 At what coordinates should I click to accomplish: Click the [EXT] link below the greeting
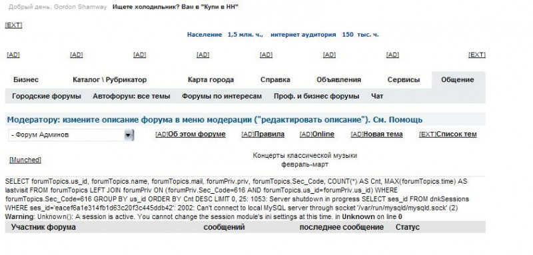(x=13, y=25)
